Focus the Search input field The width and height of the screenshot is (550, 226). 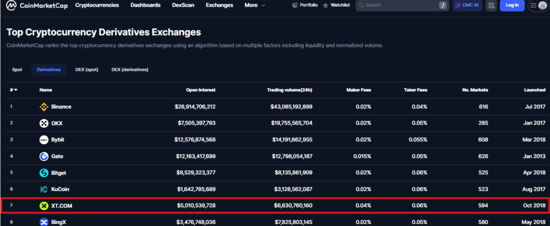coord(402,5)
